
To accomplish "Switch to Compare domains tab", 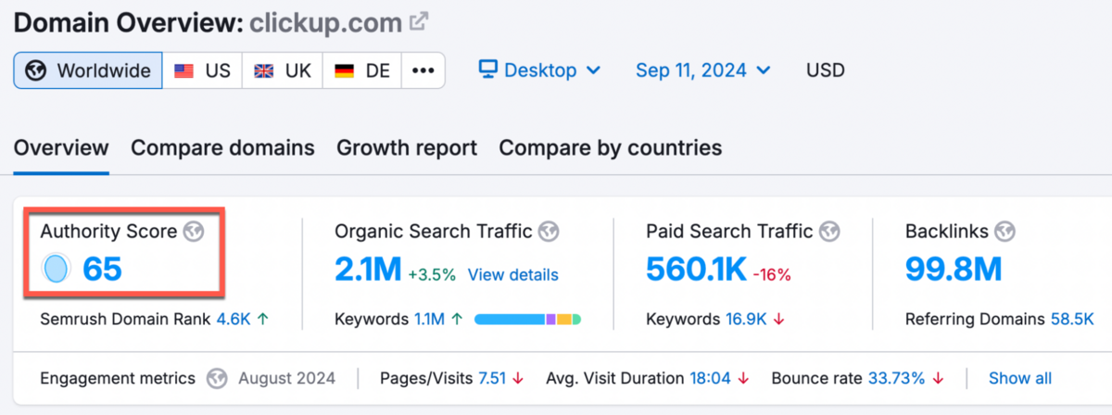I will 222,148.
